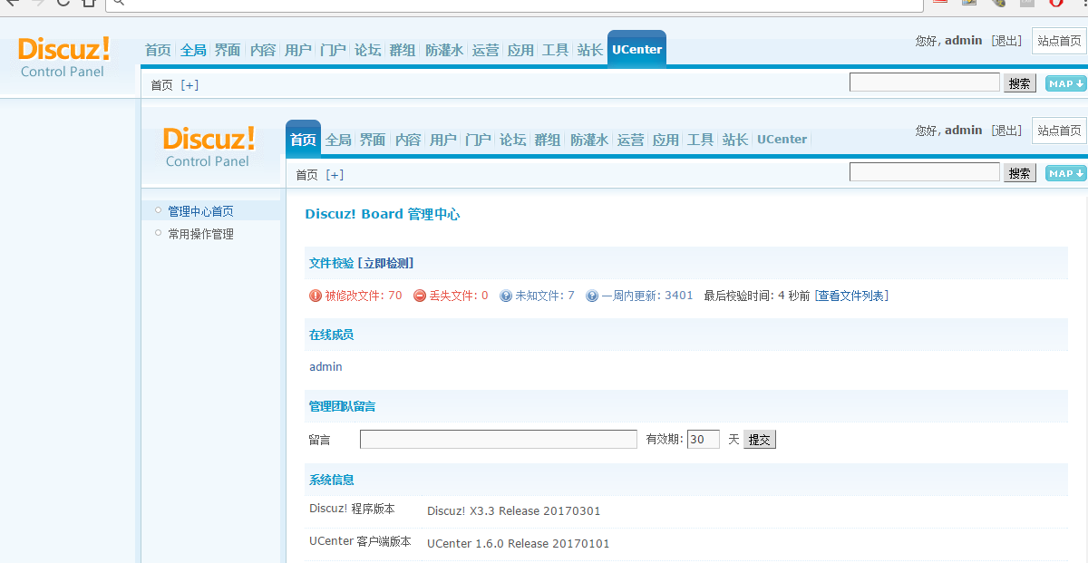Open 论坛 in the outer navigation
Screen dimensions: 1088x563
click(x=367, y=50)
